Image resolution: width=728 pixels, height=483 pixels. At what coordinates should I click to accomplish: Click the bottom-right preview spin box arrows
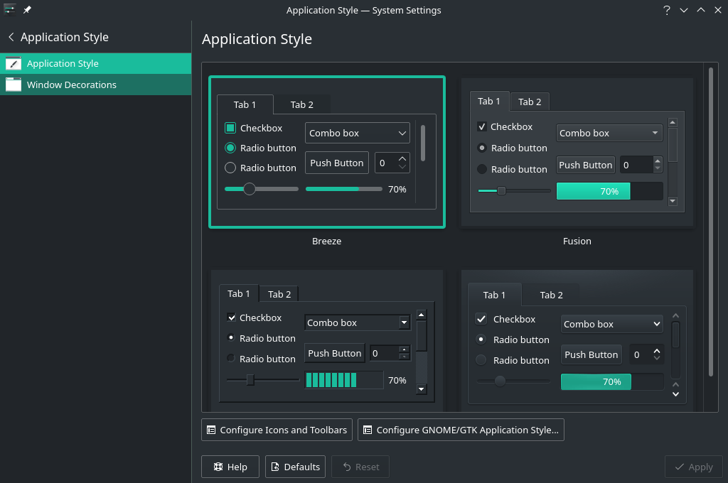point(656,354)
